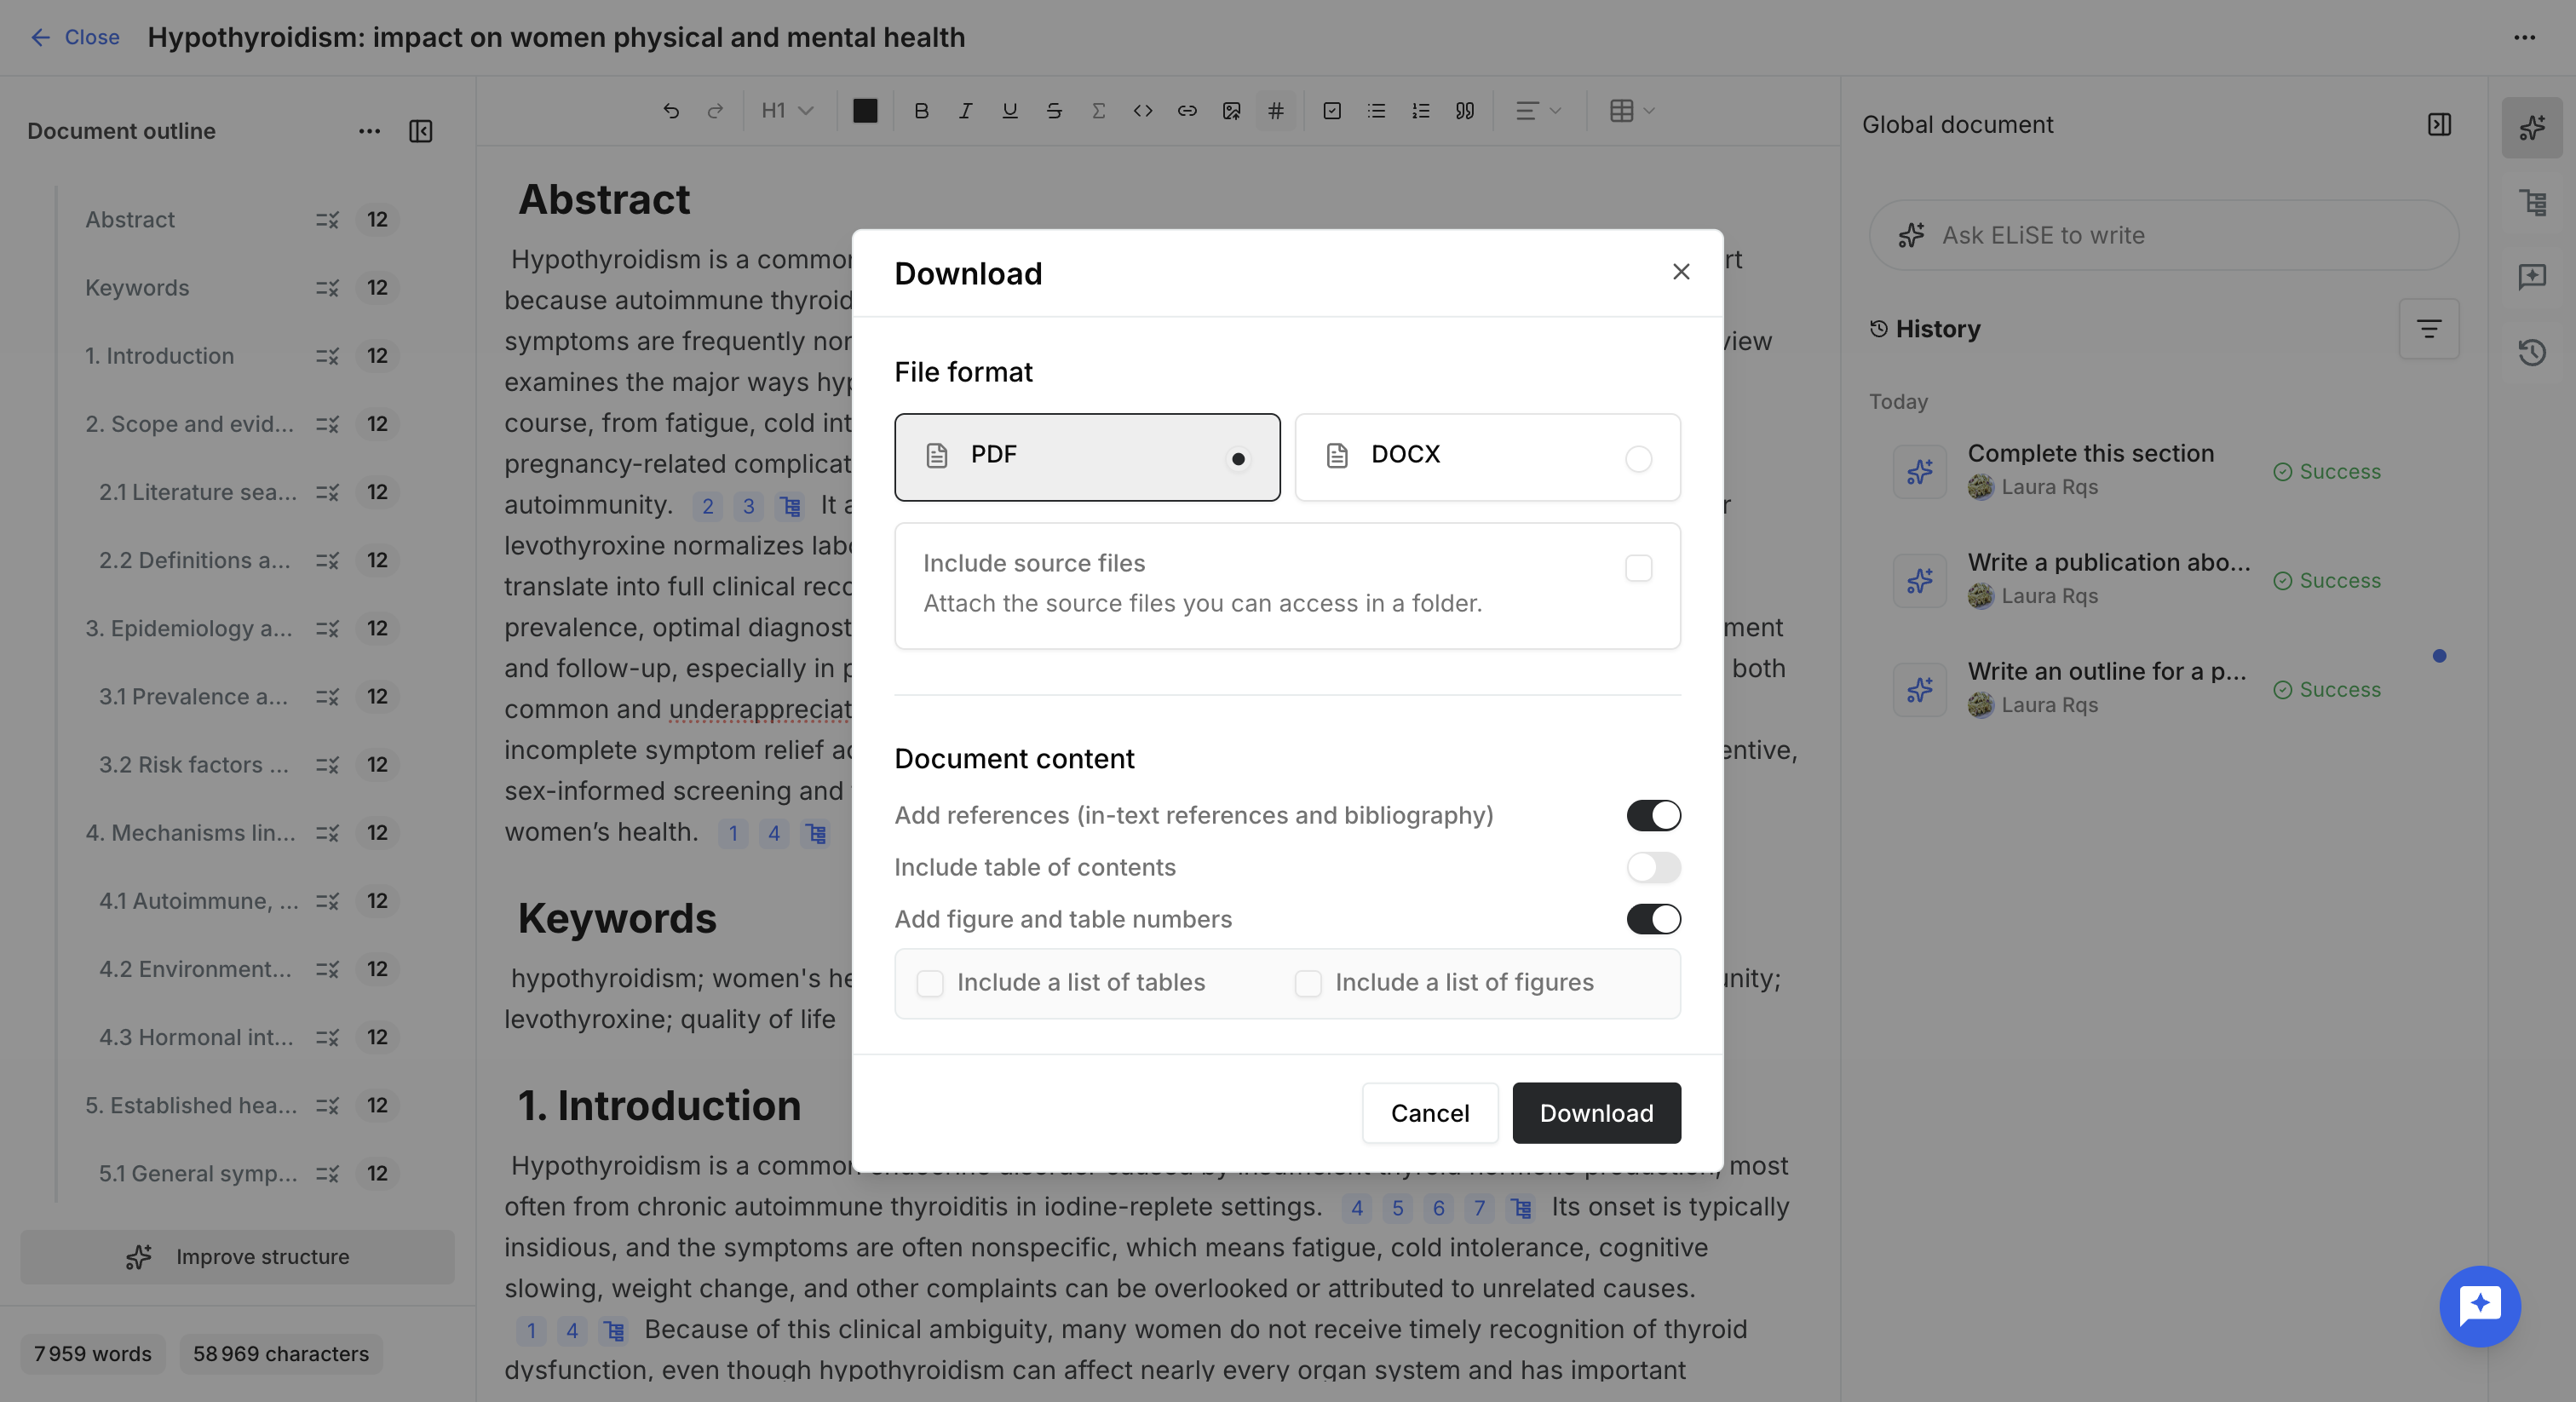Click the redo arrow in toolbar

pos(715,111)
